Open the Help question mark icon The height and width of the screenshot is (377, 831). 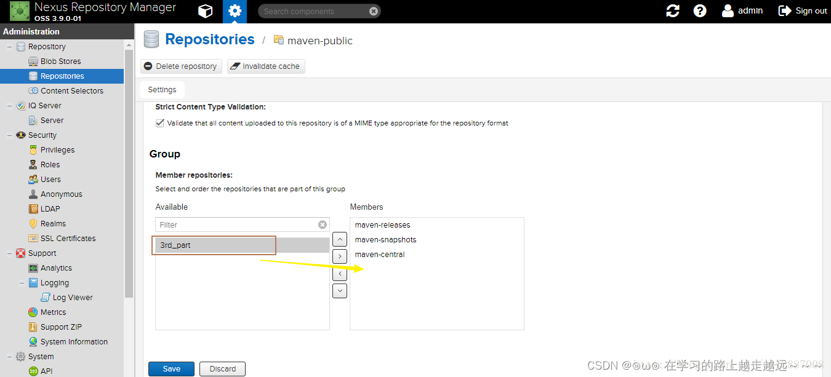click(700, 11)
